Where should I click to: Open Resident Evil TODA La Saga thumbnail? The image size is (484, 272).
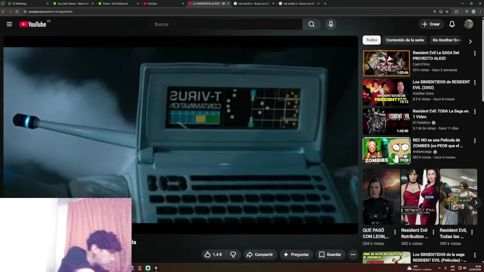pyautogui.click(x=386, y=121)
